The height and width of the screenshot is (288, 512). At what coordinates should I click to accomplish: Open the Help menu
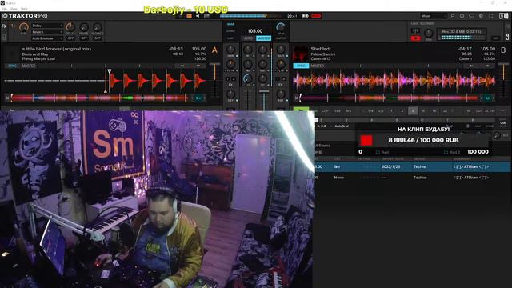tap(24, 9)
